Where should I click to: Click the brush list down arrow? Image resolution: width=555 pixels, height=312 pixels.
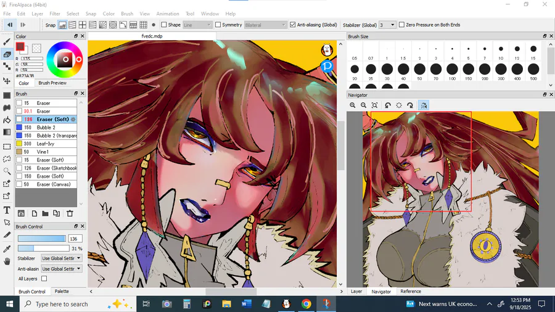[x=81, y=203]
